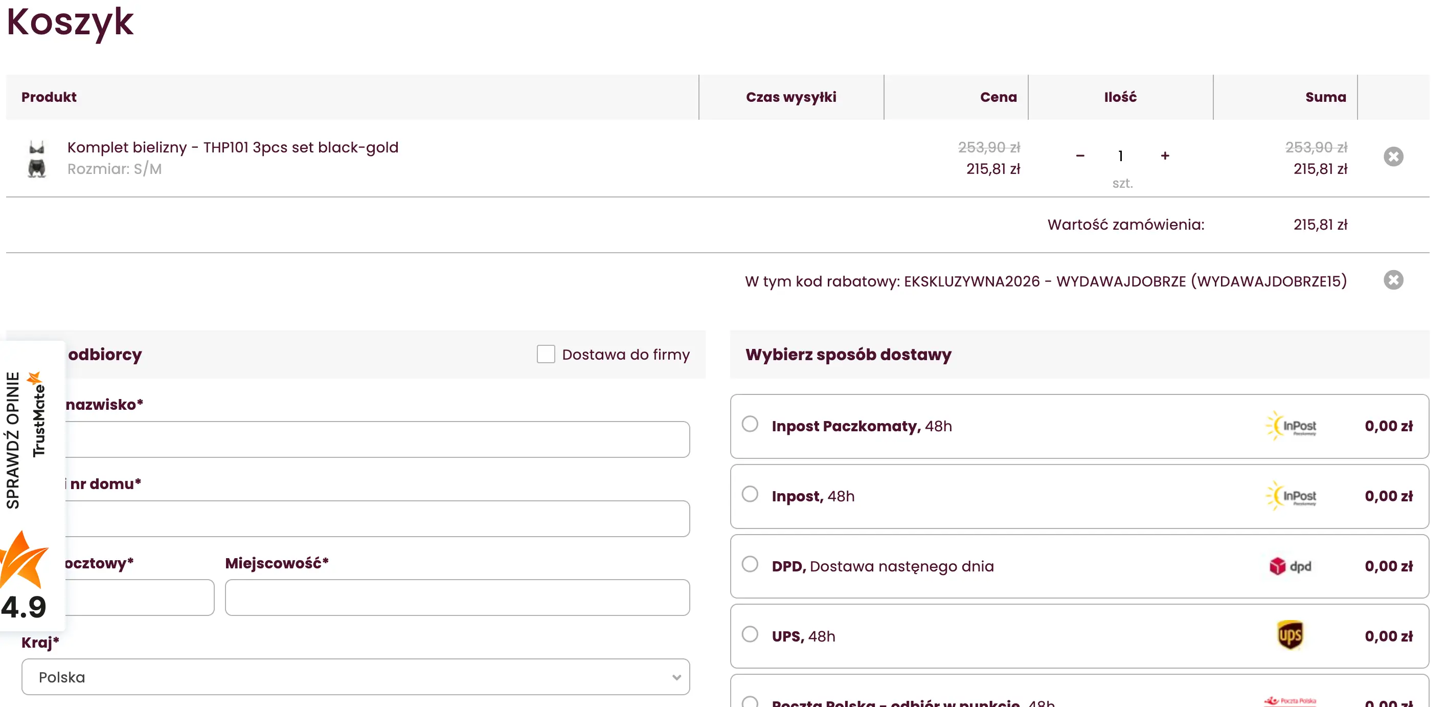Enable the Dostawa do firmy checkbox
This screenshot has height=707, width=1447.
546,354
